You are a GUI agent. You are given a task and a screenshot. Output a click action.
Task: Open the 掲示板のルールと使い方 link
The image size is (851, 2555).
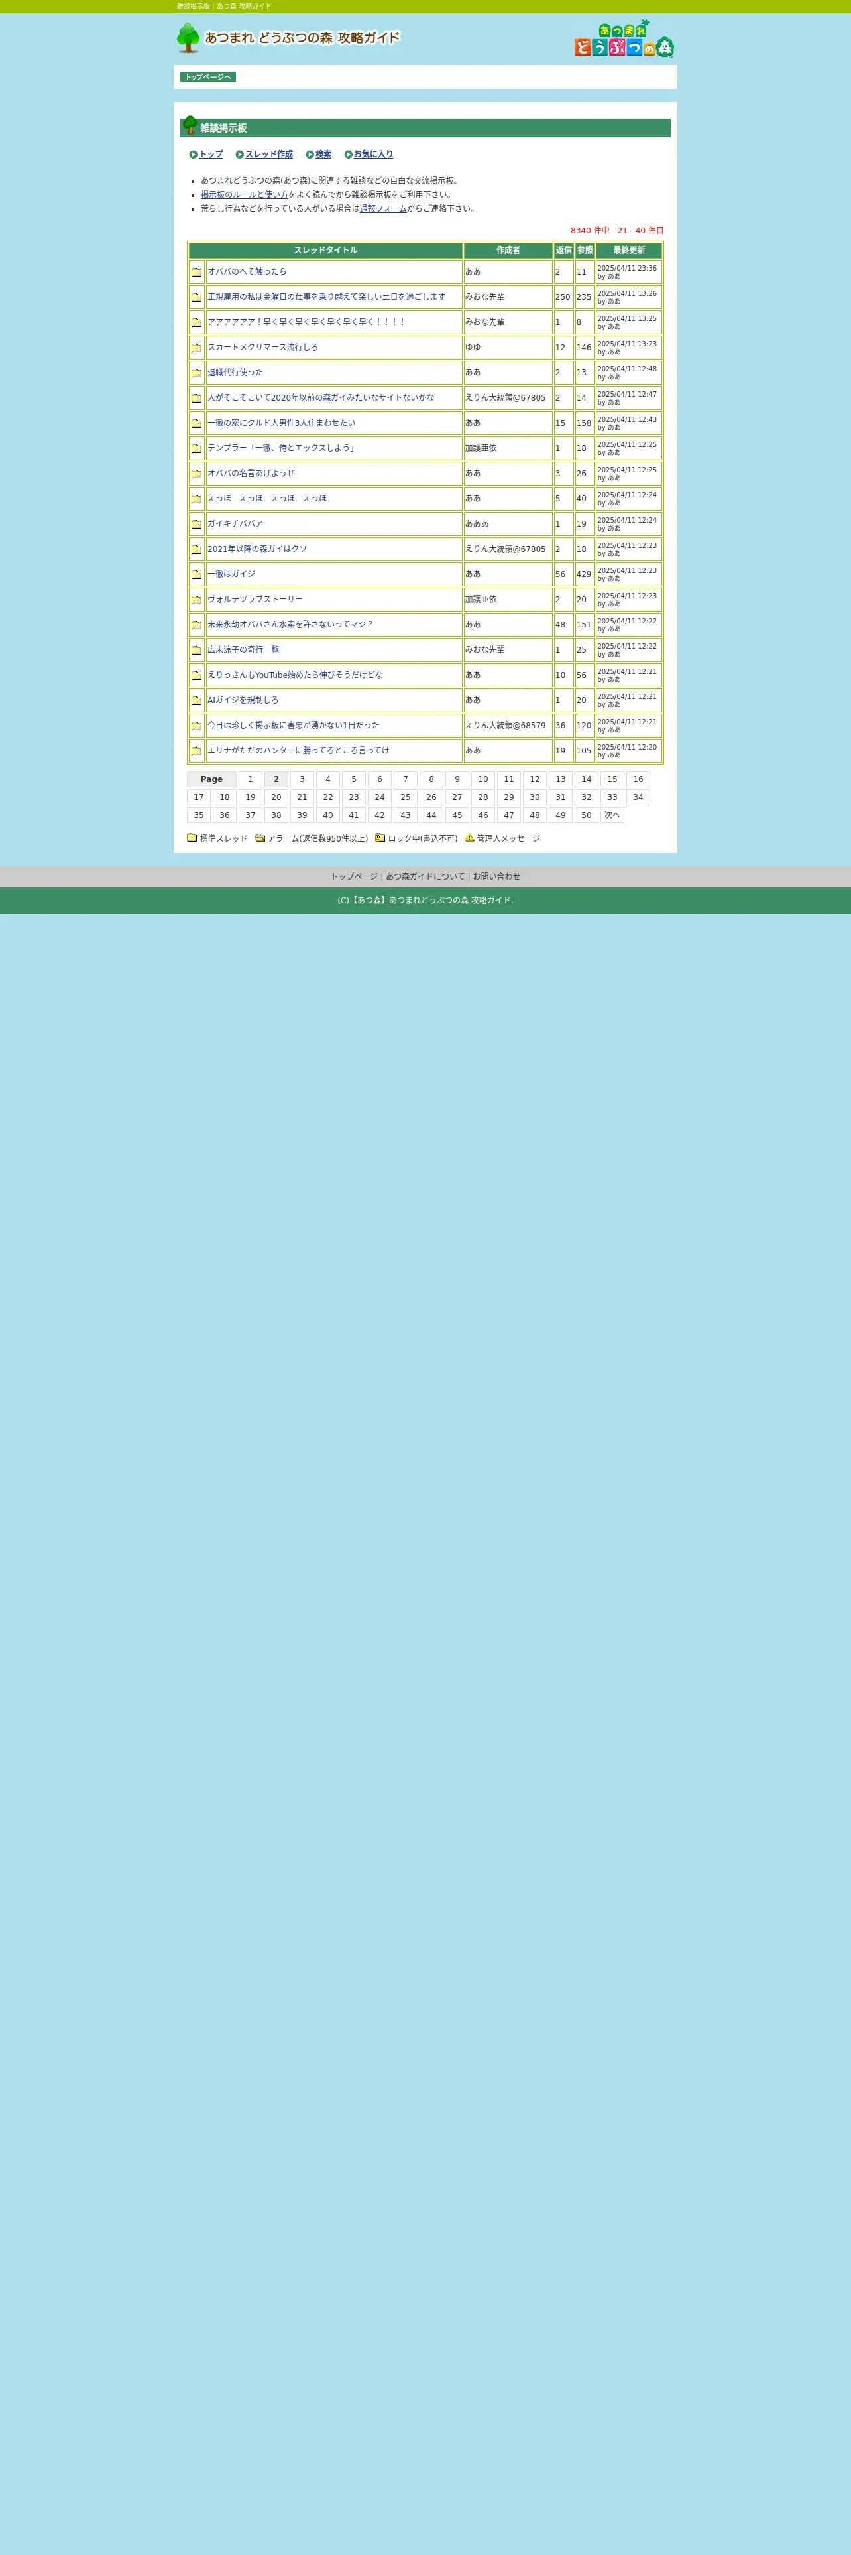[245, 196]
